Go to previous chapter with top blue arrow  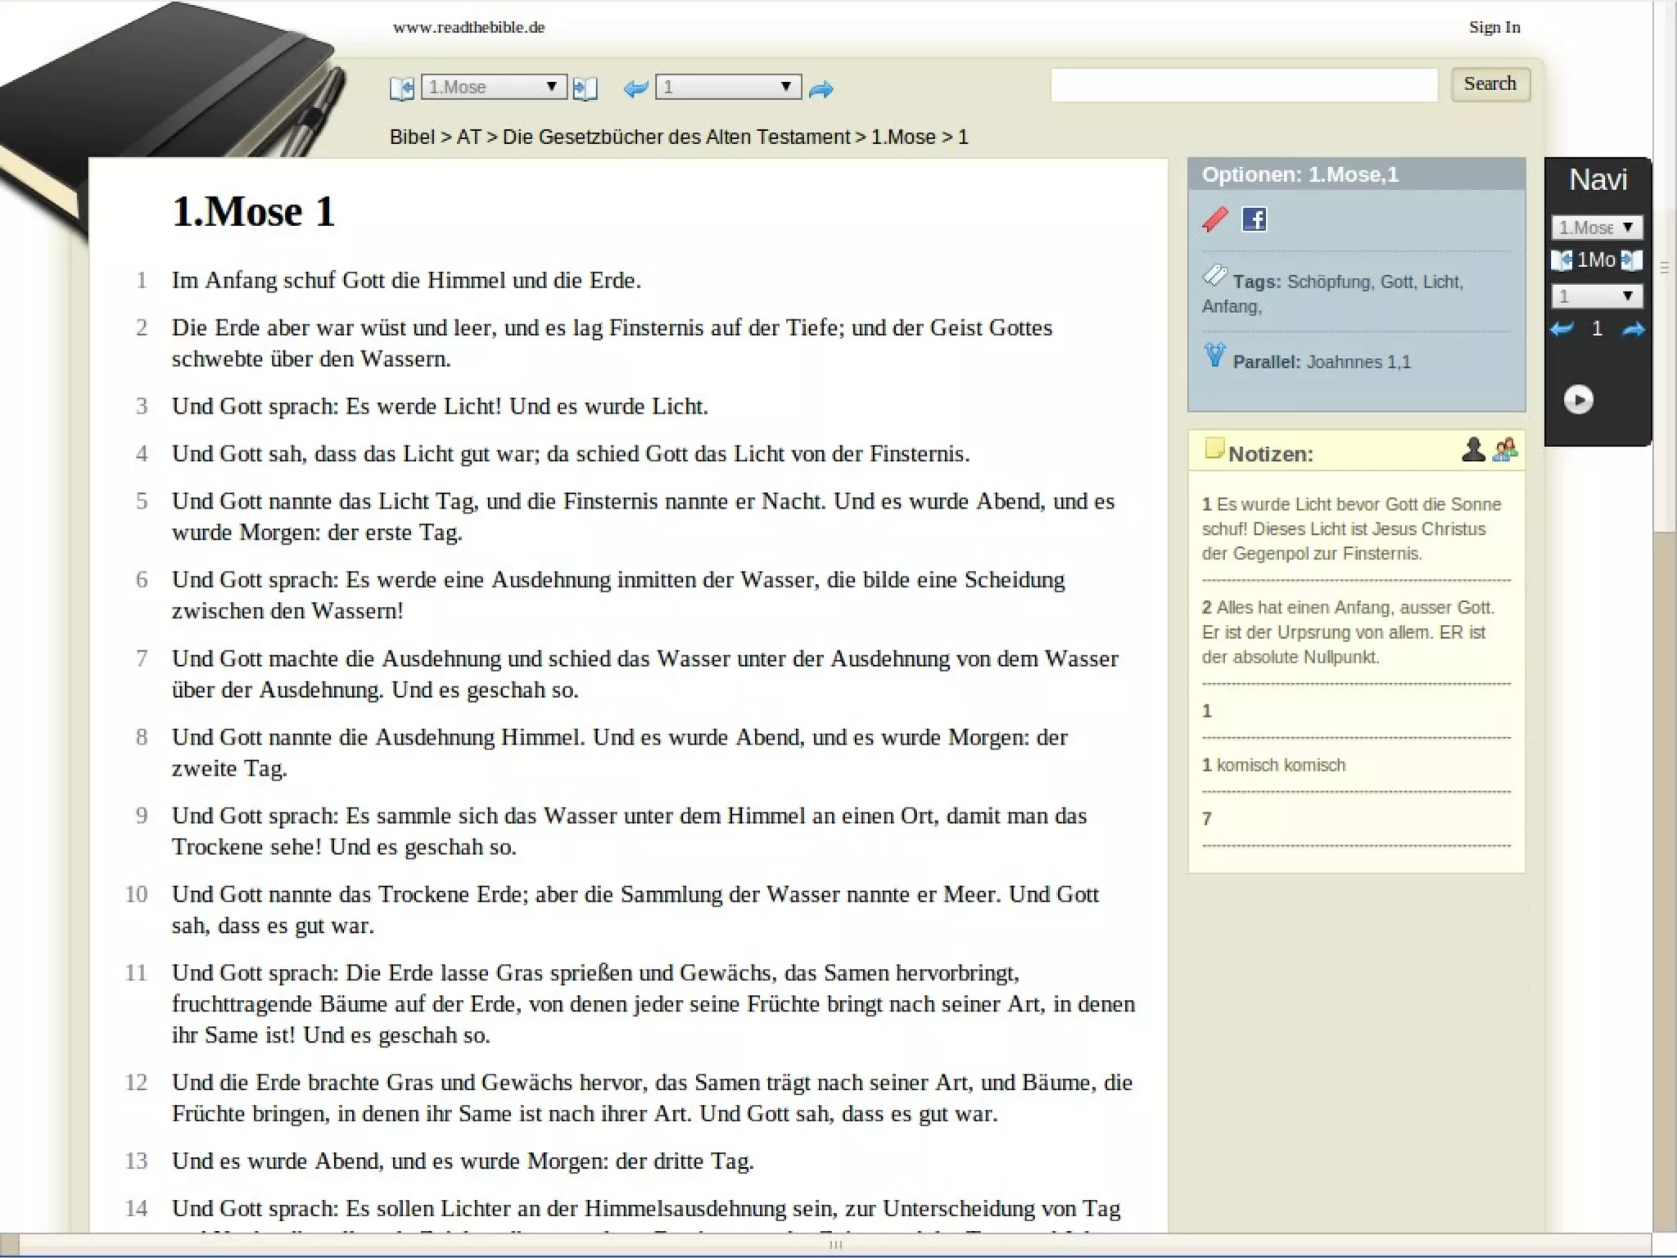(635, 88)
